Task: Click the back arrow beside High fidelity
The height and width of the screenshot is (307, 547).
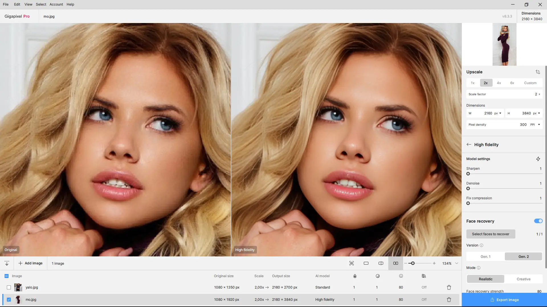Action: click(469, 144)
